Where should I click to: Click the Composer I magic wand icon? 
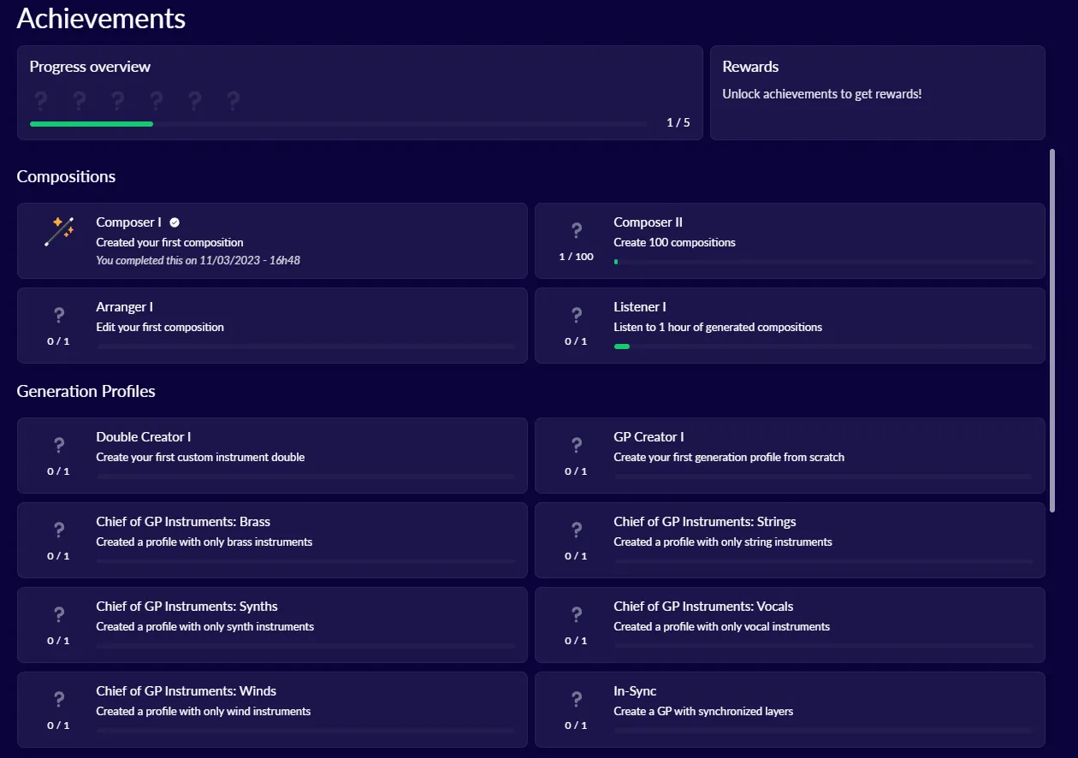click(59, 232)
